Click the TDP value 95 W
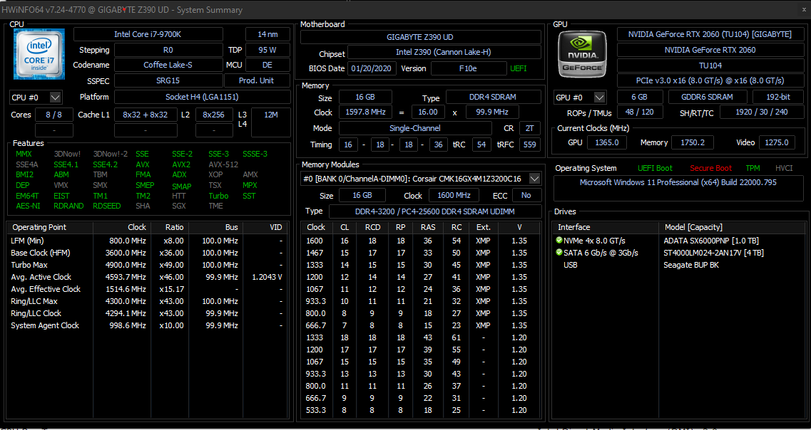 (x=267, y=50)
